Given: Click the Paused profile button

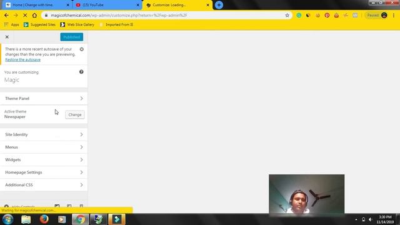Looking at the screenshot, I should (377, 15).
